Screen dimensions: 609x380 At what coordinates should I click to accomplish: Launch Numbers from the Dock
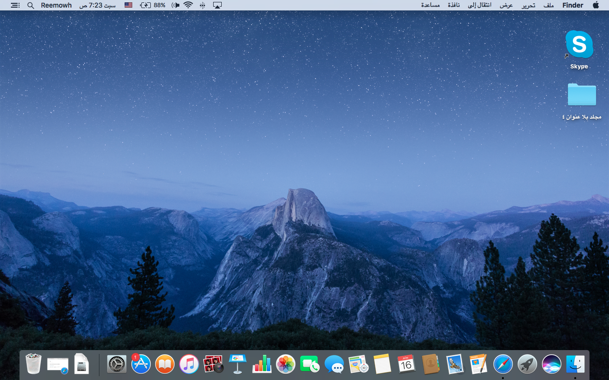pos(262,364)
